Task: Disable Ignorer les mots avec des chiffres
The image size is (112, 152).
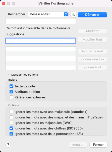Action: point(11,128)
